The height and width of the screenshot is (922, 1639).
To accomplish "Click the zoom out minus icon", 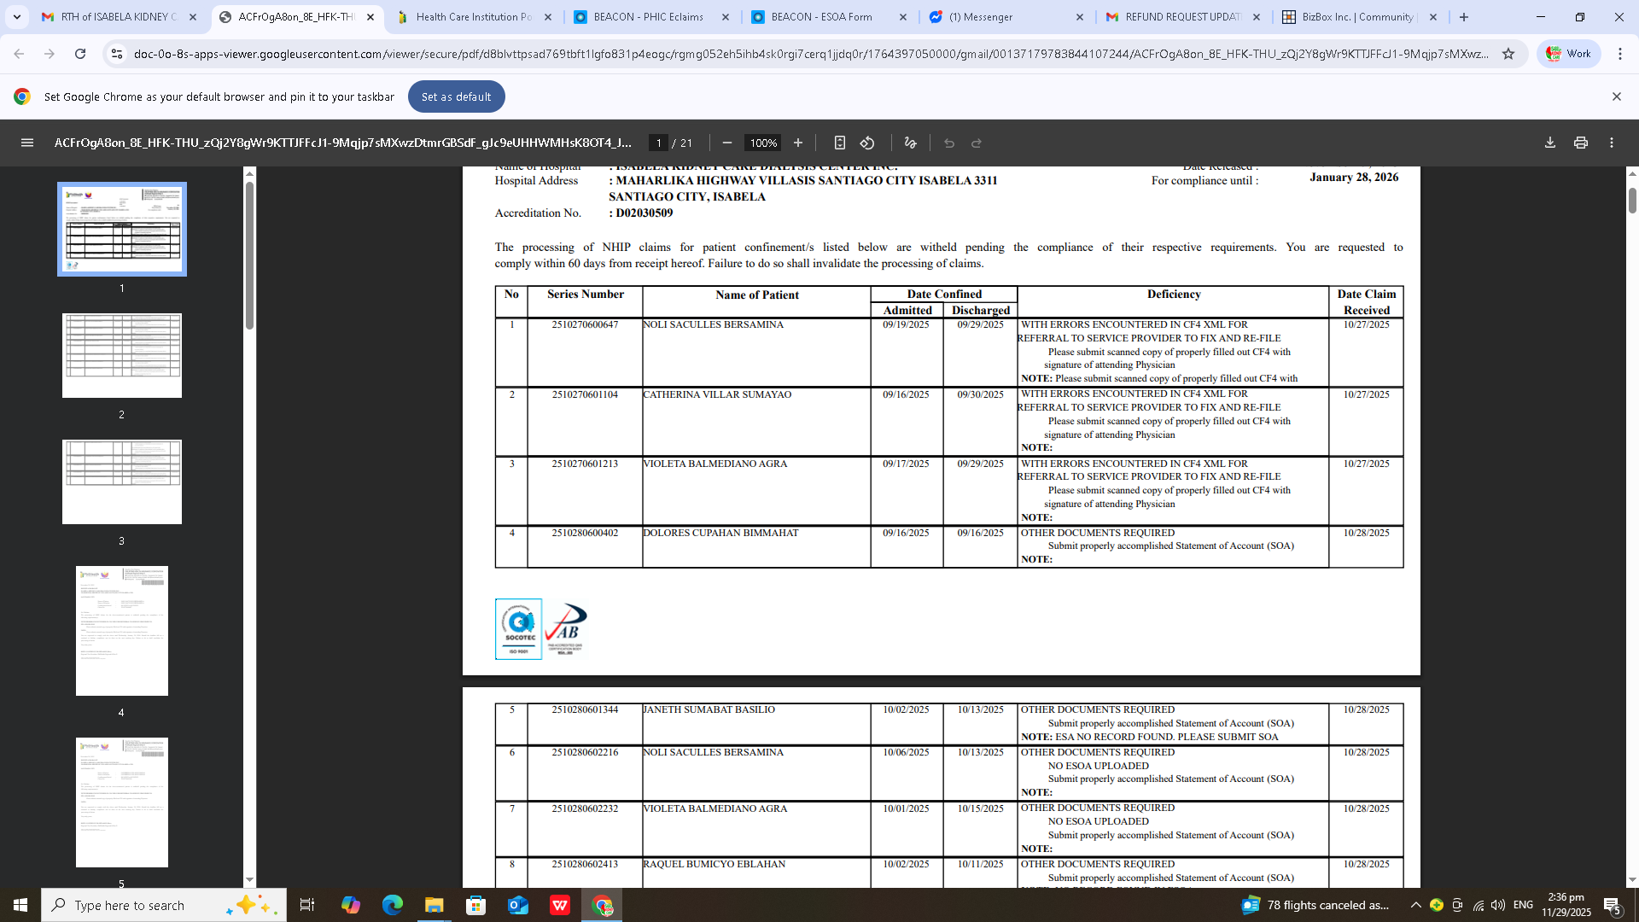I will [x=727, y=143].
